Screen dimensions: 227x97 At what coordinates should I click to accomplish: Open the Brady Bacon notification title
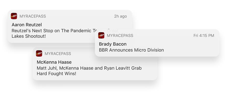pyautogui.click(x=113, y=44)
